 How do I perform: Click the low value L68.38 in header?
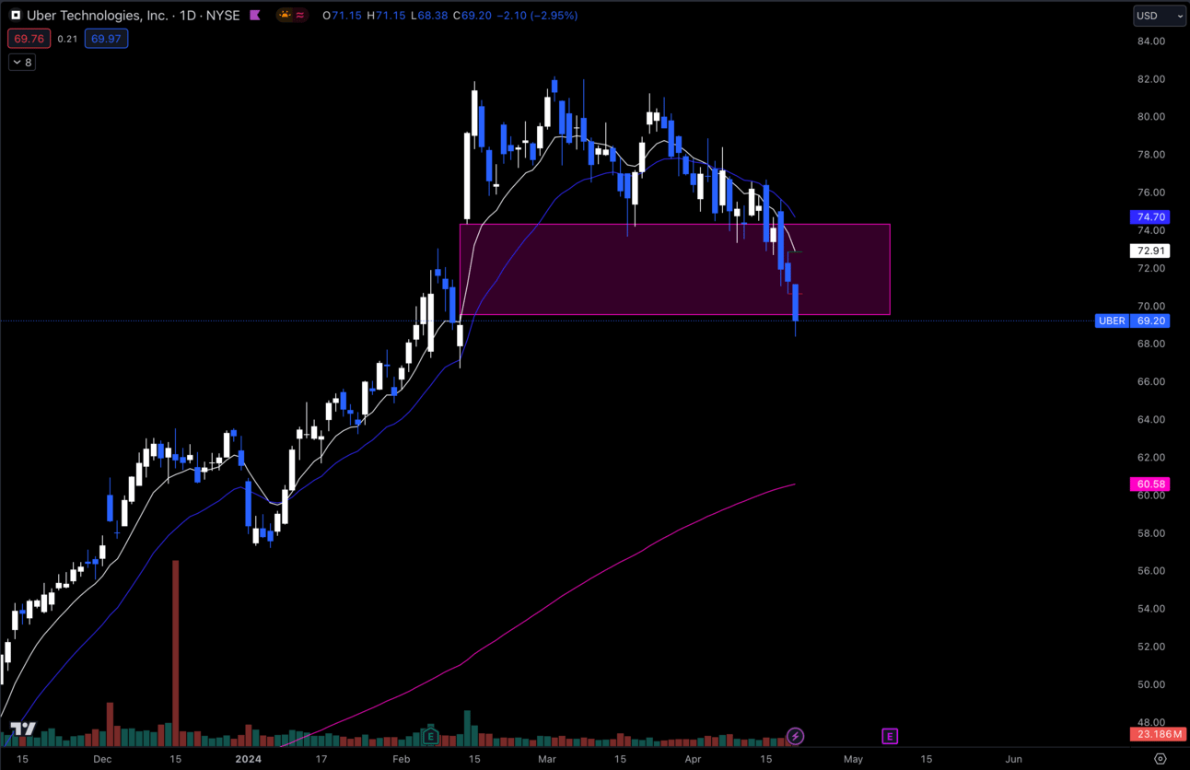[x=428, y=16]
